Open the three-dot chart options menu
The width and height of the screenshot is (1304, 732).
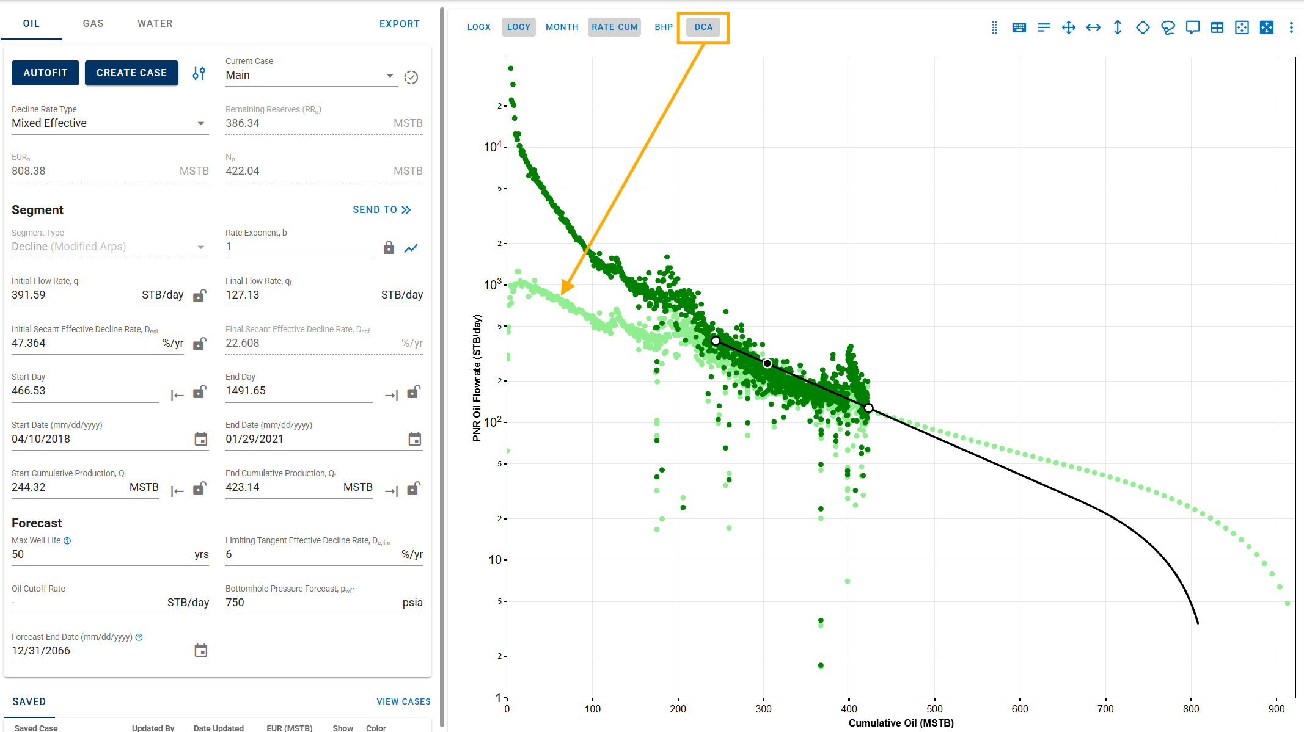click(1291, 27)
